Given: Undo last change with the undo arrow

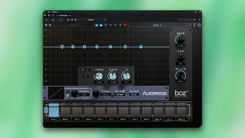Looking at the screenshot, I should [x=111, y=25].
